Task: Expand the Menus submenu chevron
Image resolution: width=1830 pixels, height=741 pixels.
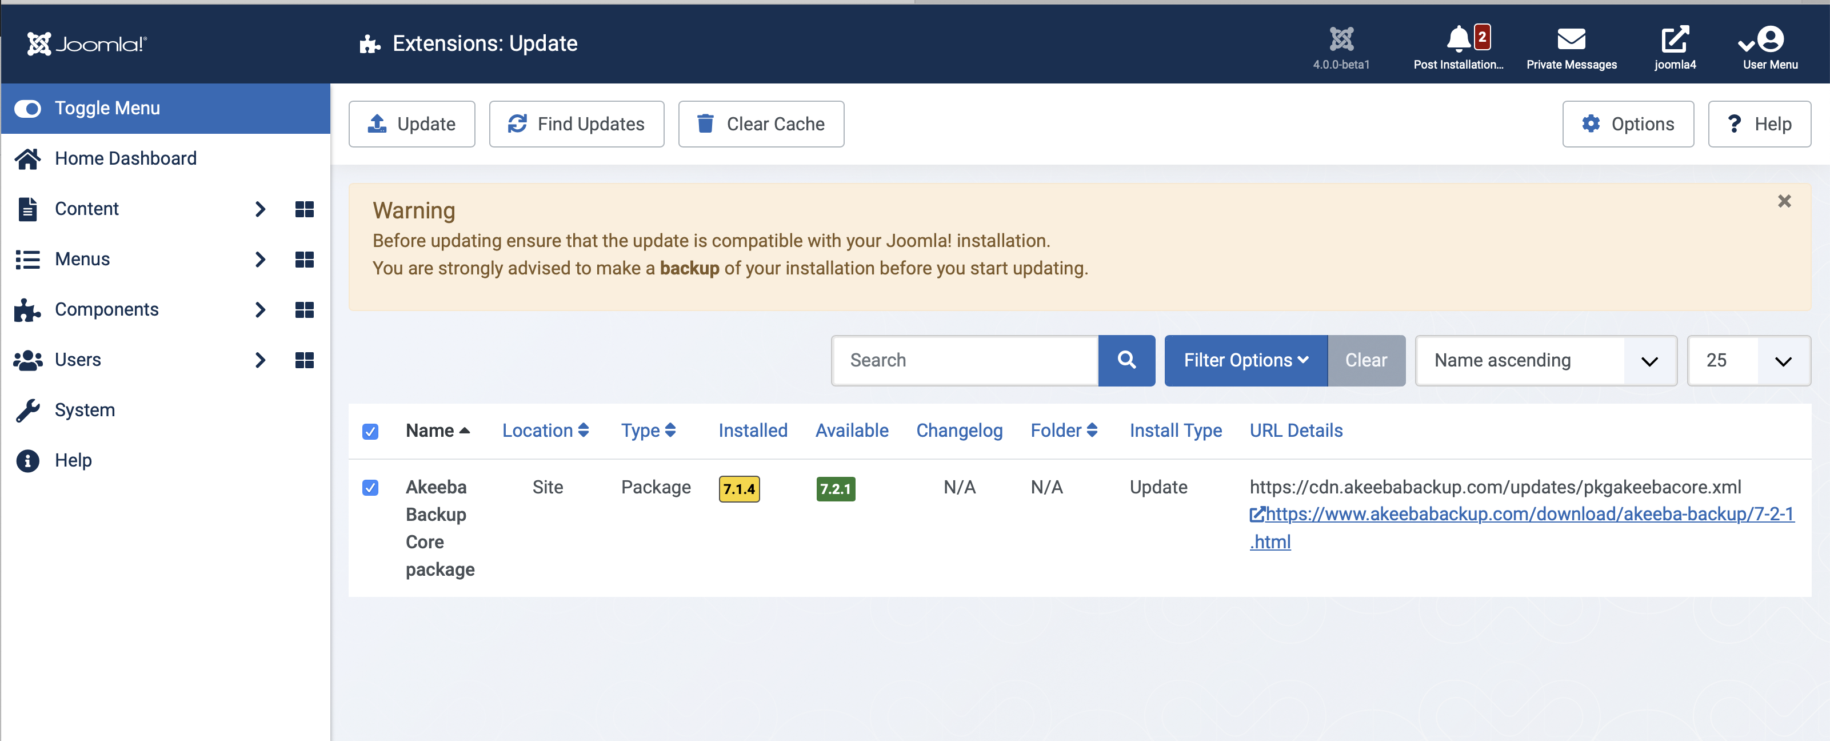Action: pyautogui.click(x=260, y=260)
